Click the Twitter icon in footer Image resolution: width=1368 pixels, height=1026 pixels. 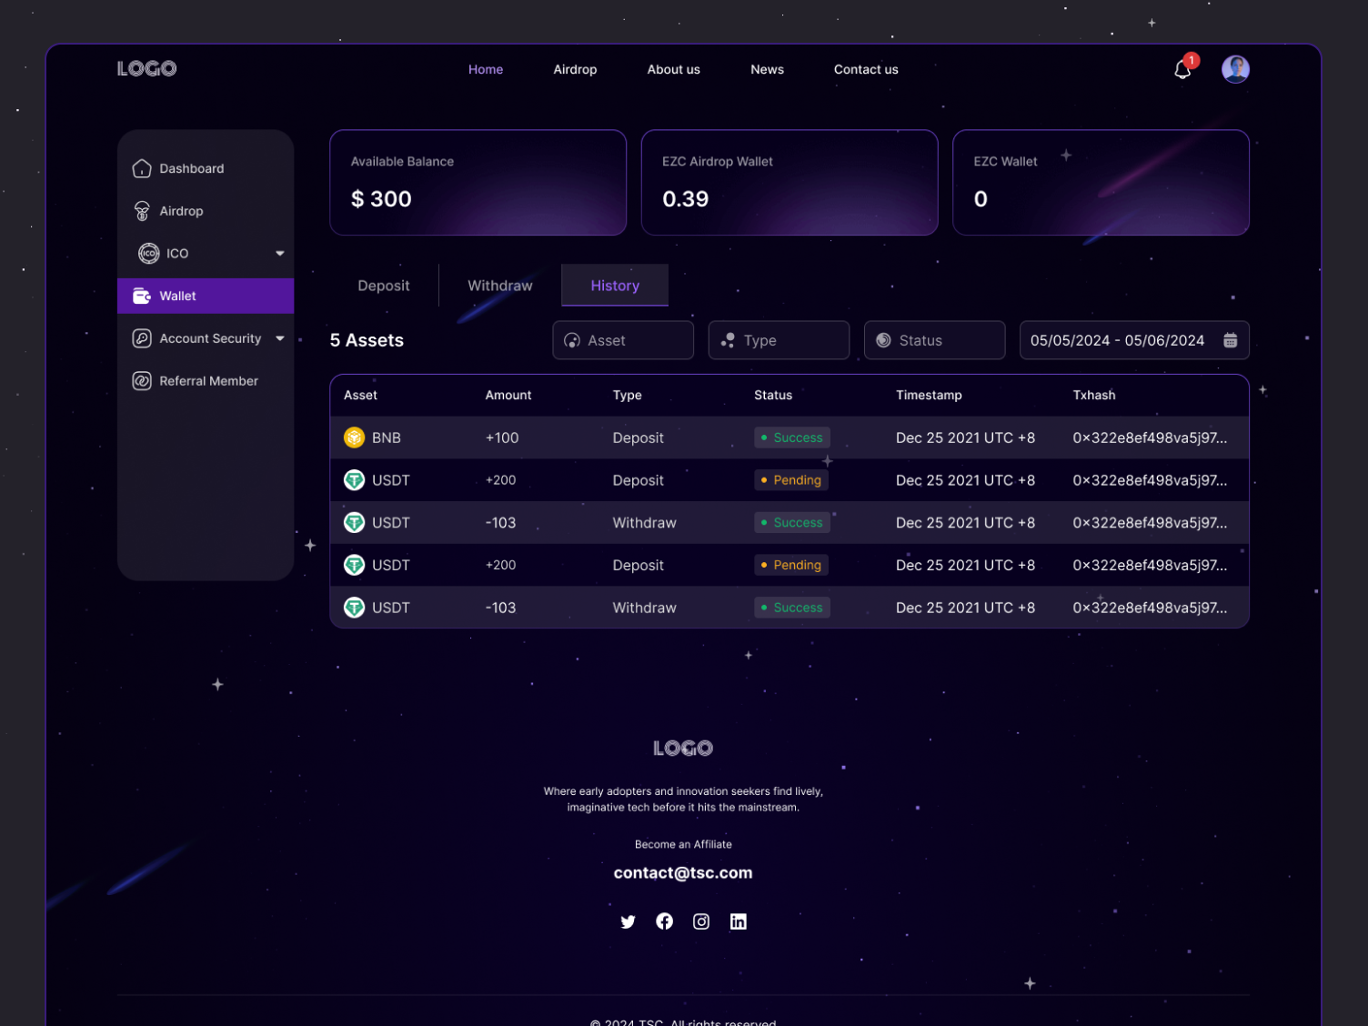pyautogui.click(x=628, y=920)
